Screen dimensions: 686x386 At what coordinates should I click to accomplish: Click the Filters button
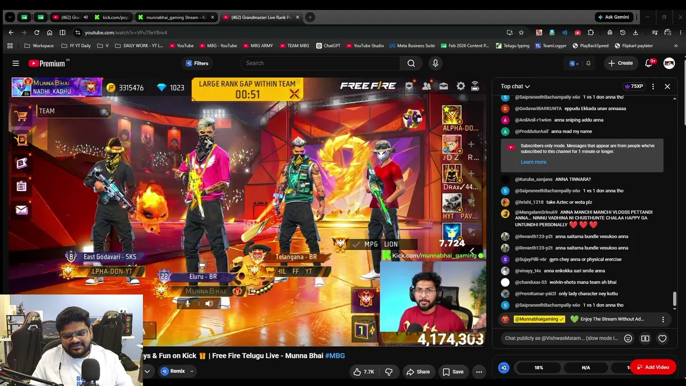(x=197, y=63)
